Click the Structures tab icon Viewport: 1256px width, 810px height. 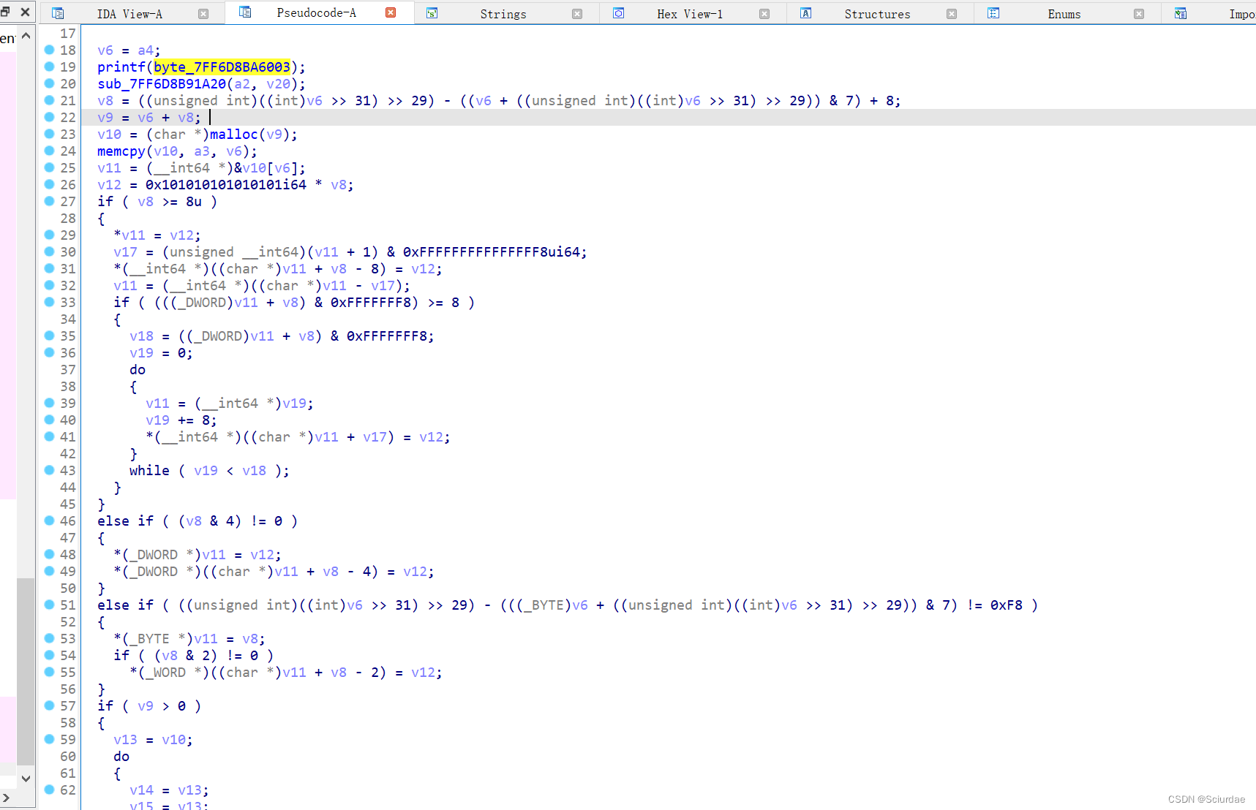pyautogui.click(x=806, y=13)
